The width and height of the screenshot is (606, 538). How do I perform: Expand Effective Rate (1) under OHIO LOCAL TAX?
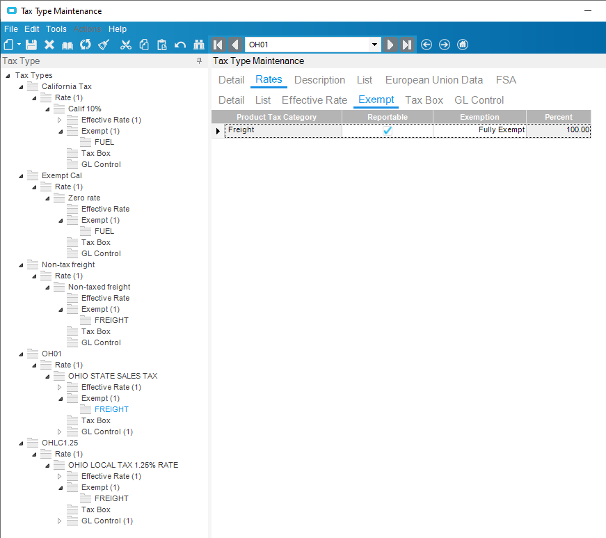[60, 477]
